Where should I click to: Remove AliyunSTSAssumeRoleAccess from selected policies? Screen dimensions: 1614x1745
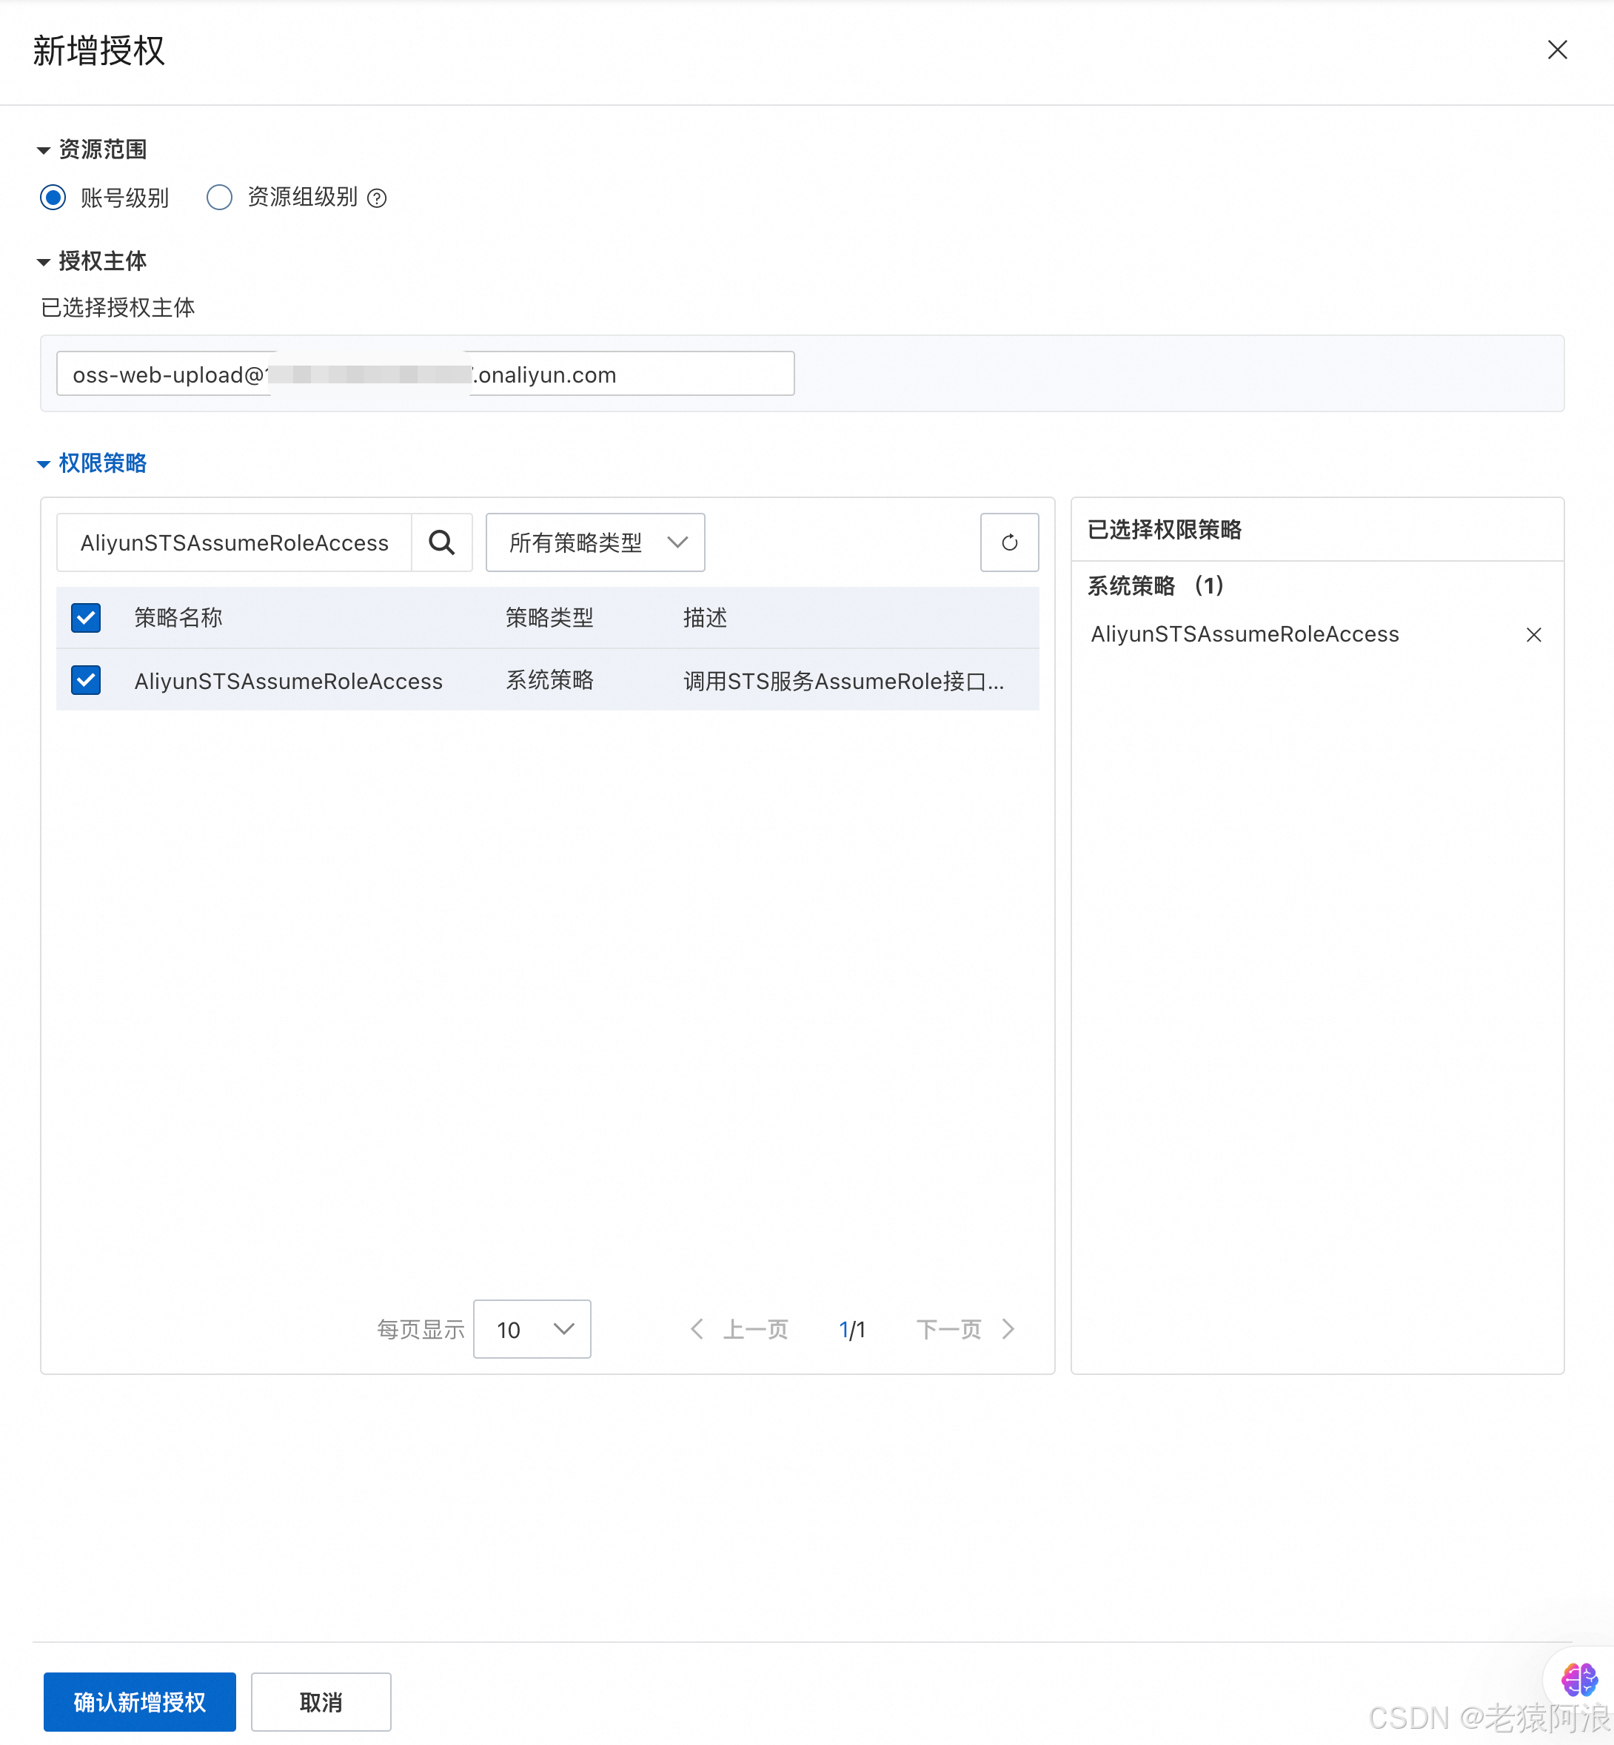click(1533, 635)
